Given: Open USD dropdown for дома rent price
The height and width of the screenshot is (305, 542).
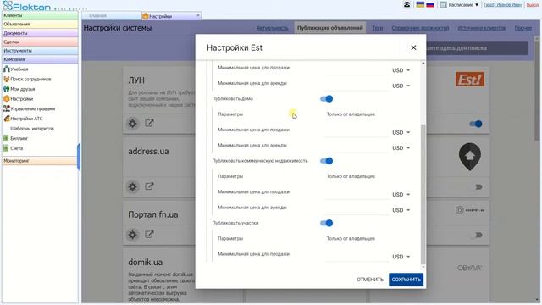Looking at the screenshot, I should click(x=401, y=148).
